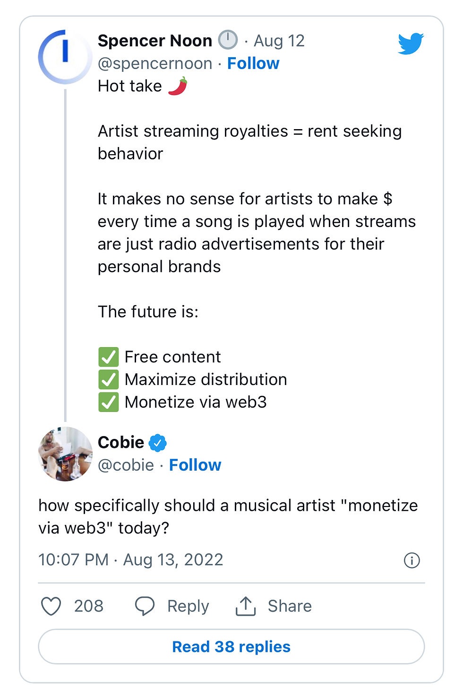Open the 10:07 PM Aug 13, 2022 timestamp

pyautogui.click(x=130, y=560)
